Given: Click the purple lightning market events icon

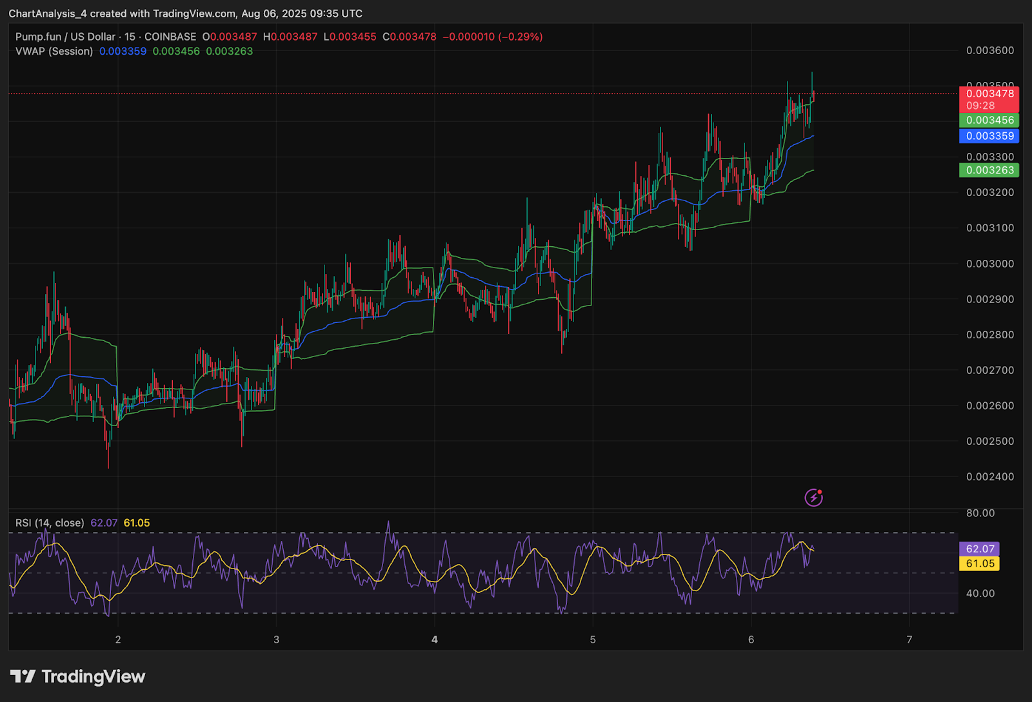Looking at the screenshot, I should pos(814,496).
